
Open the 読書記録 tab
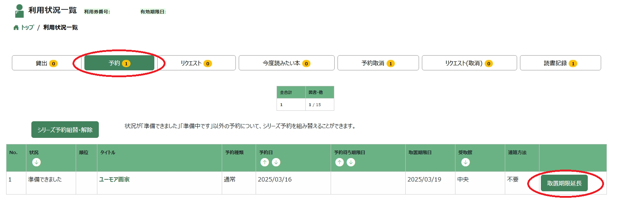click(560, 63)
